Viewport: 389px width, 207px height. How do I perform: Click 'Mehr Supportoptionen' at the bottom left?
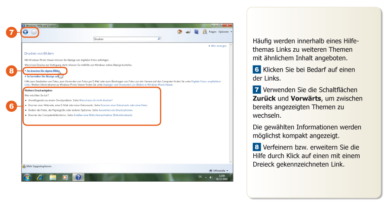pos(38,166)
